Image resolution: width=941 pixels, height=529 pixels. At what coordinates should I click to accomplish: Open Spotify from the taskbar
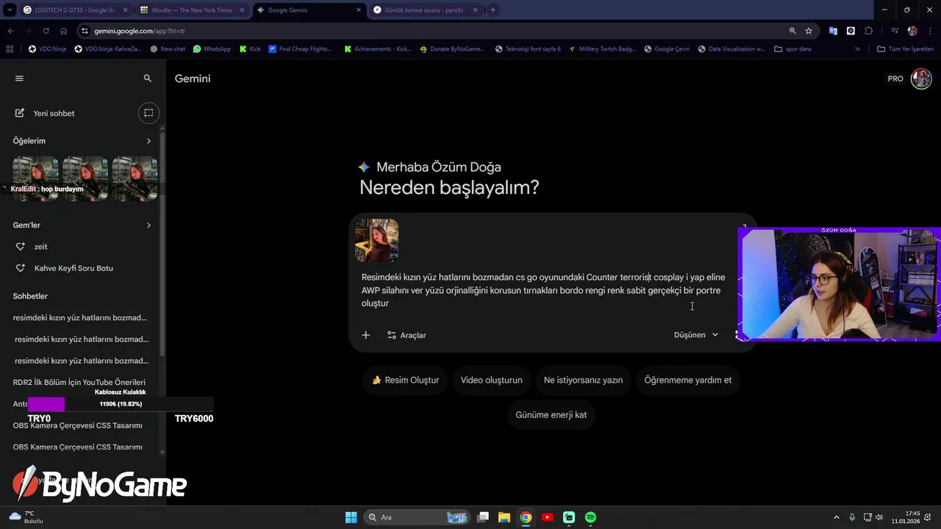pos(590,517)
